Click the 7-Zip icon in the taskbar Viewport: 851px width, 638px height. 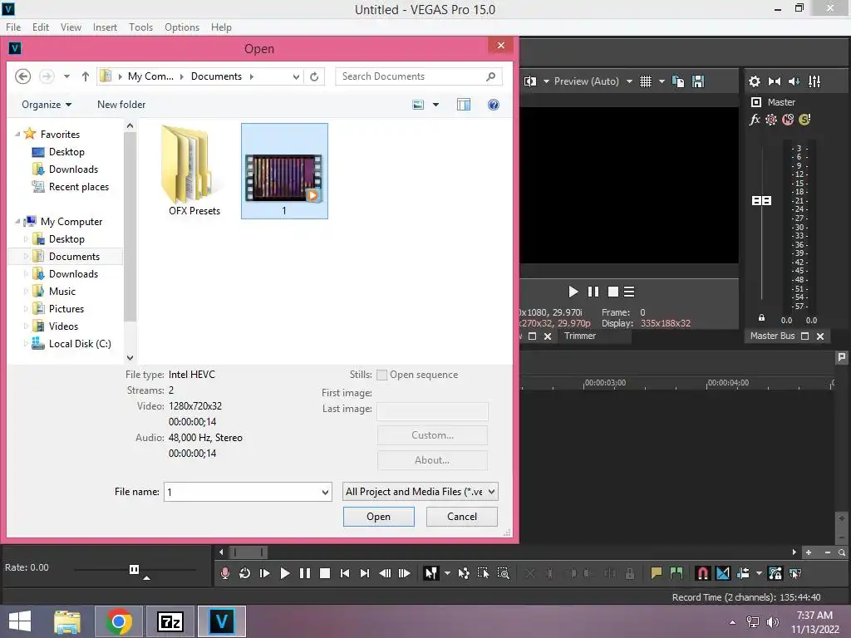(170, 621)
